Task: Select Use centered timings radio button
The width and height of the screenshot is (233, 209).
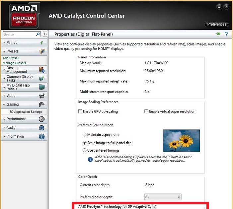Action: pos(84,150)
